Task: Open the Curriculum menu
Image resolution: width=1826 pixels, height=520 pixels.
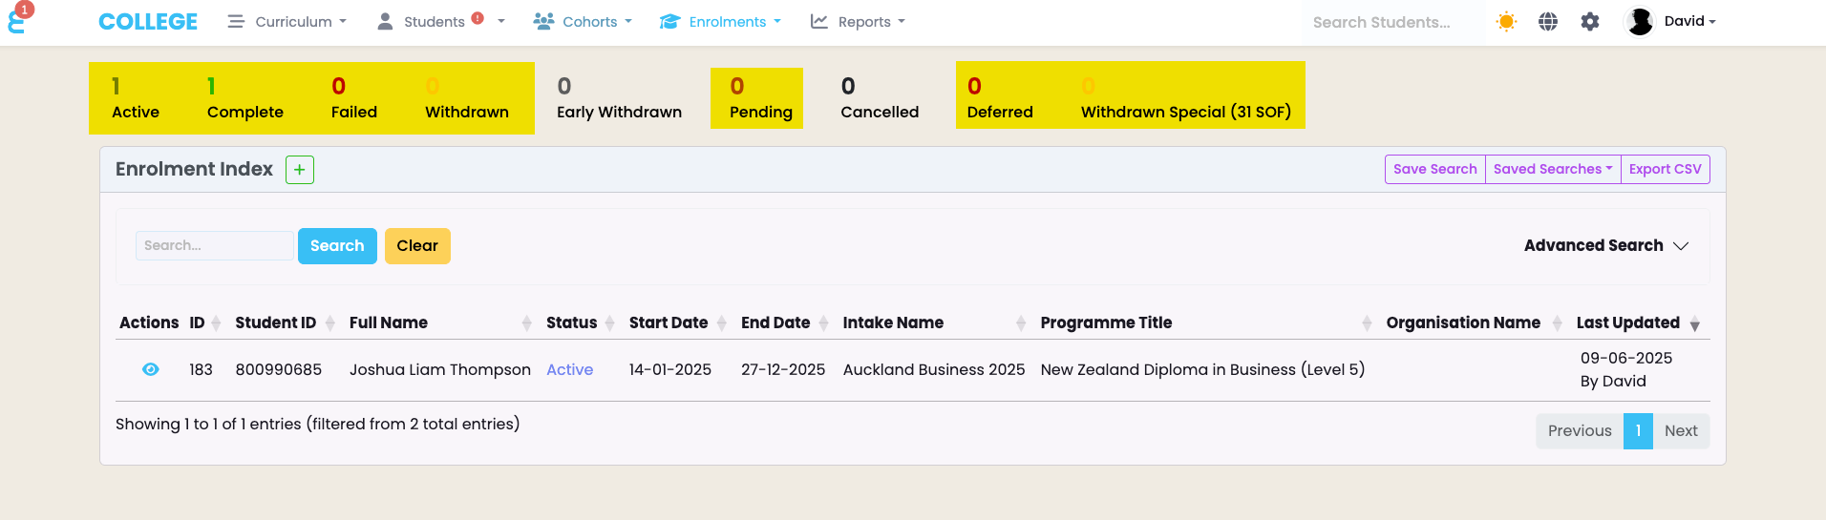Action: pyautogui.click(x=287, y=22)
